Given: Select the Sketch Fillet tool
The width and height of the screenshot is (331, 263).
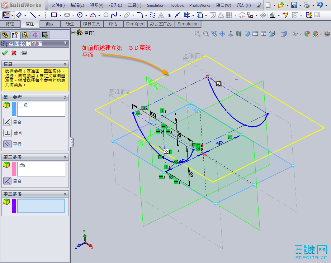Looking at the screenshot, I should [x=140, y=15].
